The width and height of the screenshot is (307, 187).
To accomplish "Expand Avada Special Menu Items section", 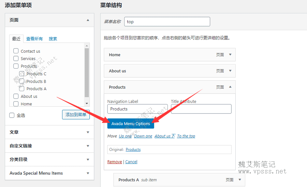I will coord(88,173).
